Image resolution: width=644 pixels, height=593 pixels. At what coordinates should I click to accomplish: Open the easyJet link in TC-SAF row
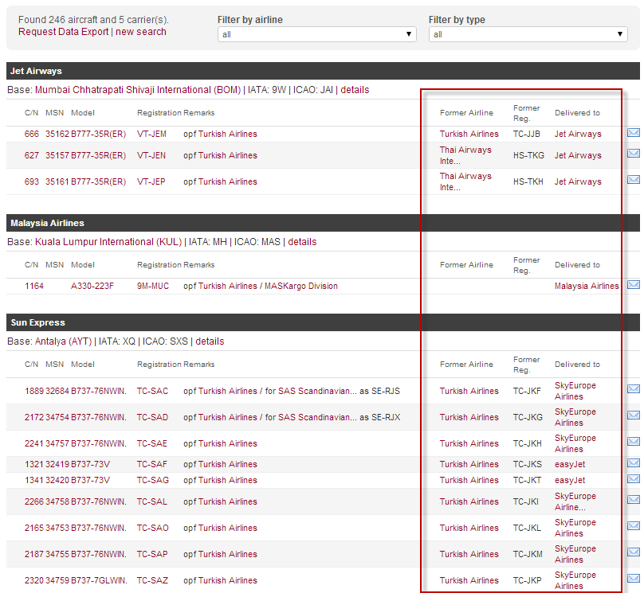(570, 464)
